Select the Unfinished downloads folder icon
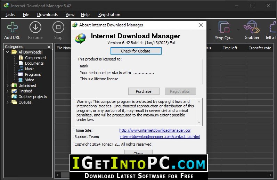The image size is (277, 180). tap(14, 85)
